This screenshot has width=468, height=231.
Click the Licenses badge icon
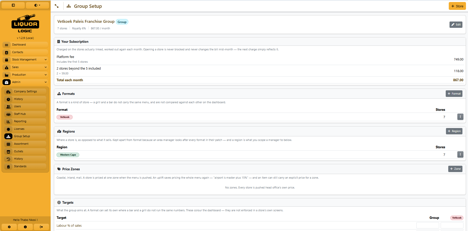tap(8, 129)
